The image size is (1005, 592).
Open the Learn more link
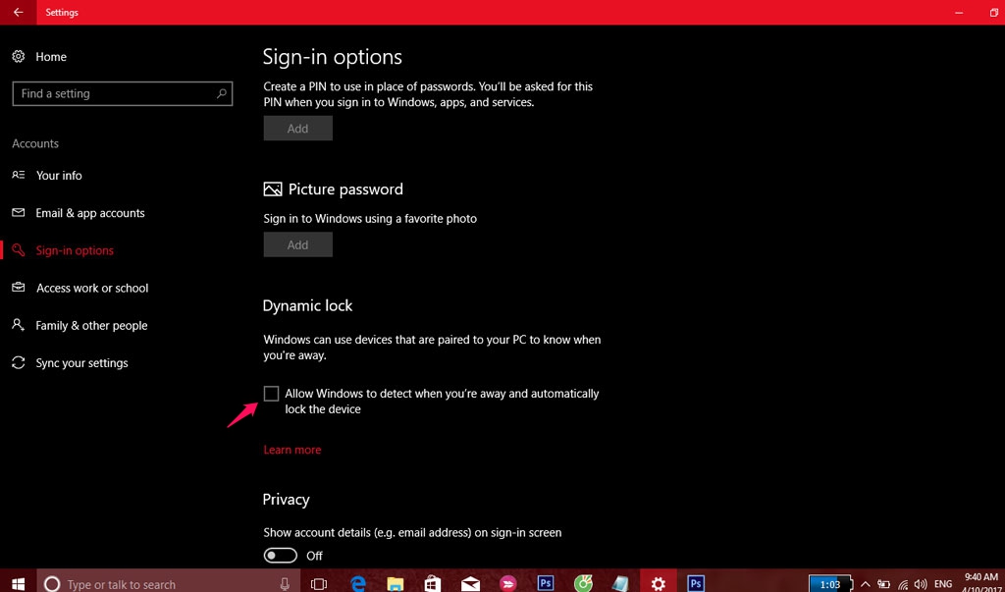point(292,450)
